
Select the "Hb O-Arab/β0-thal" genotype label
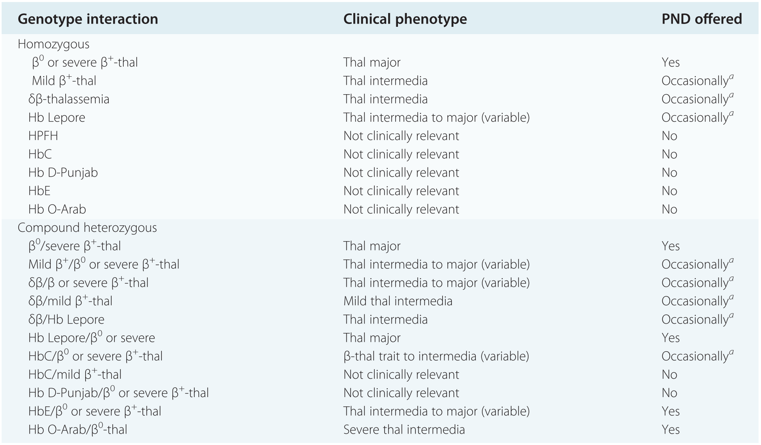(78, 430)
